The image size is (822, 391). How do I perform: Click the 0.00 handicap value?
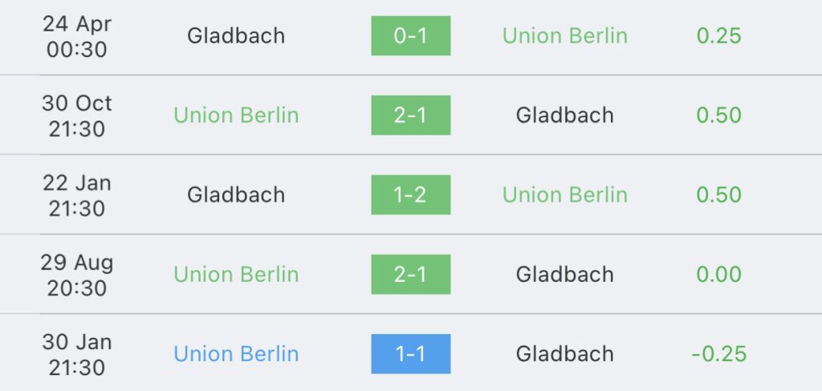(718, 275)
